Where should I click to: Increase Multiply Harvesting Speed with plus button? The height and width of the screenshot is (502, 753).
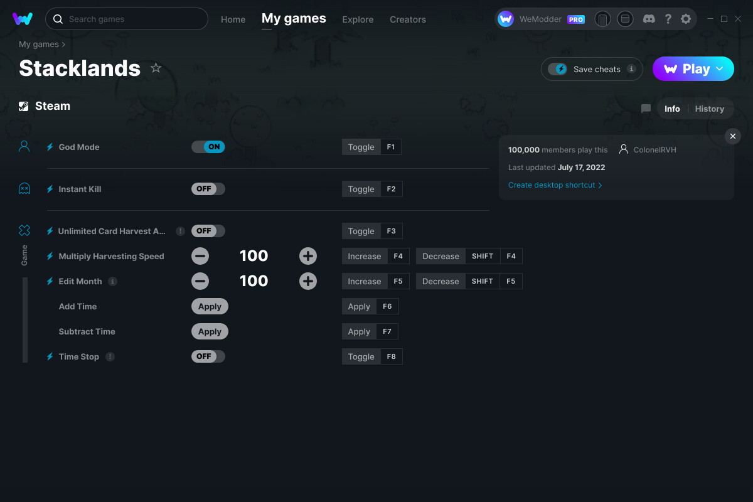click(308, 256)
